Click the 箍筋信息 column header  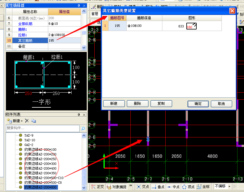[144, 18]
